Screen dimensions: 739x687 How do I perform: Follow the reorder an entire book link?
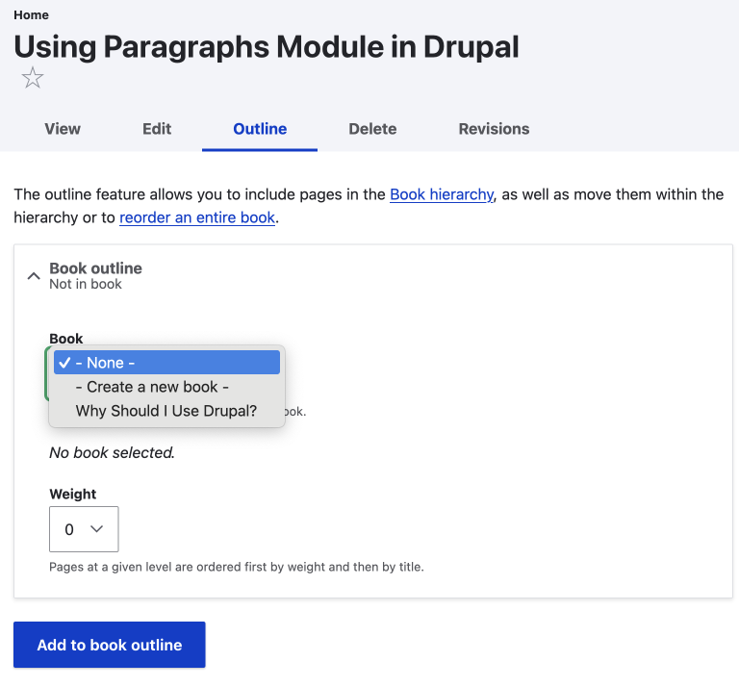point(197,217)
